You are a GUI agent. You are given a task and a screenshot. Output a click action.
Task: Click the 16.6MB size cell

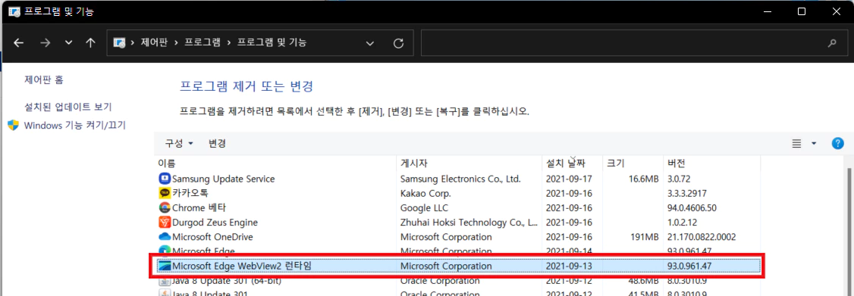click(x=643, y=179)
